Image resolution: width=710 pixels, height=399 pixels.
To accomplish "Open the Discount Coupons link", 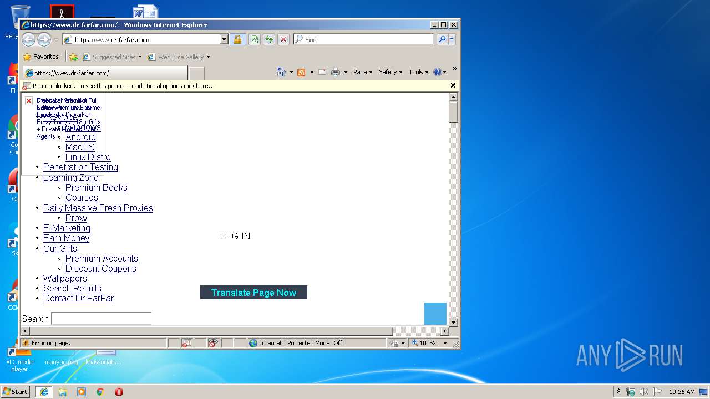I will pyautogui.click(x=100, y=269).
